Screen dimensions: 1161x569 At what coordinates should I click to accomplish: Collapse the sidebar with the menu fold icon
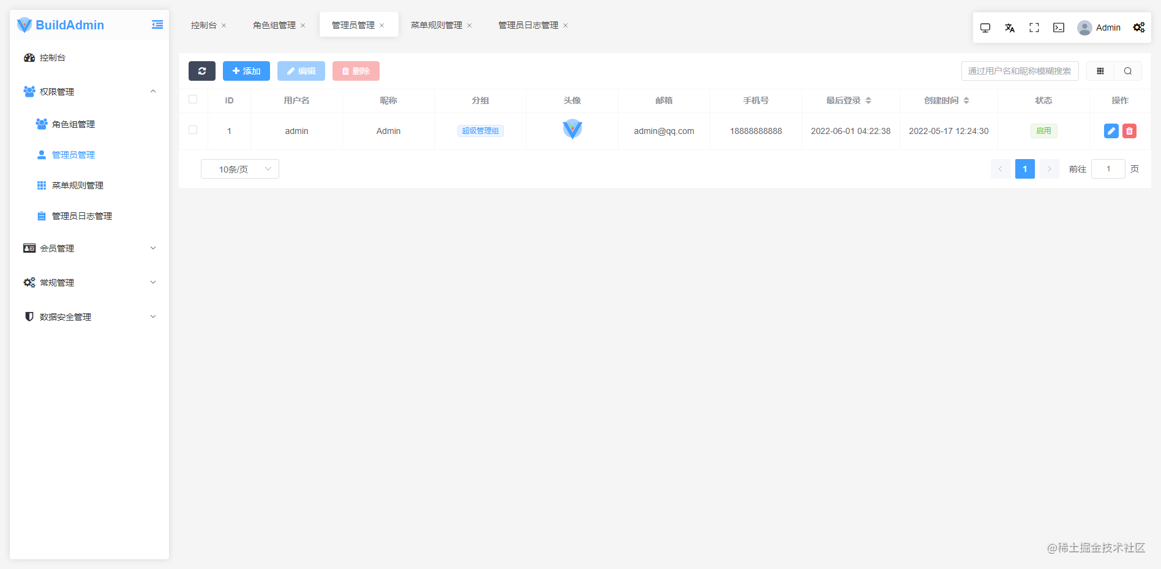pos(157,24)
